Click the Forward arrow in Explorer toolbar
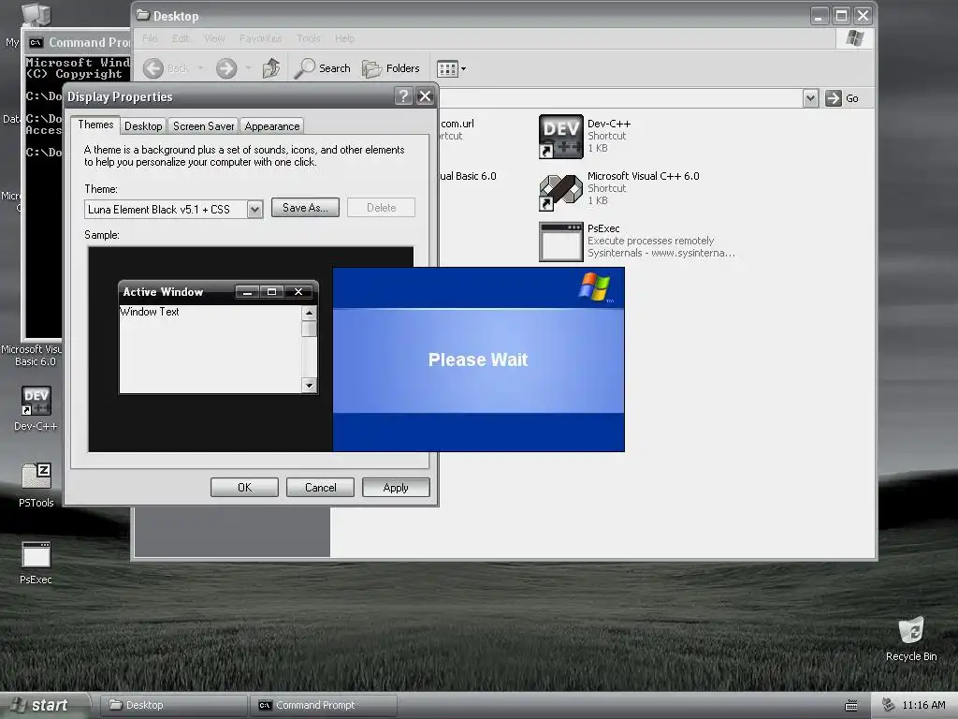958x719 pixels. coord(226,68)
